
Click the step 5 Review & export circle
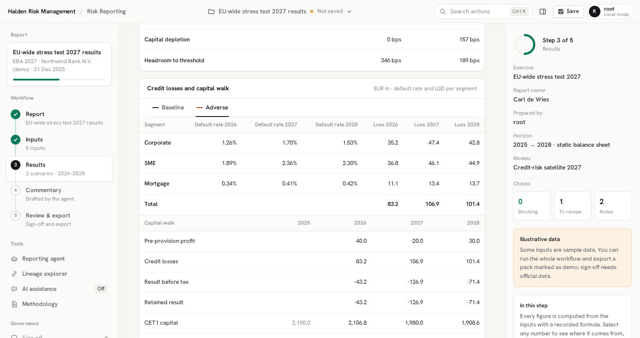click(16, 216)
